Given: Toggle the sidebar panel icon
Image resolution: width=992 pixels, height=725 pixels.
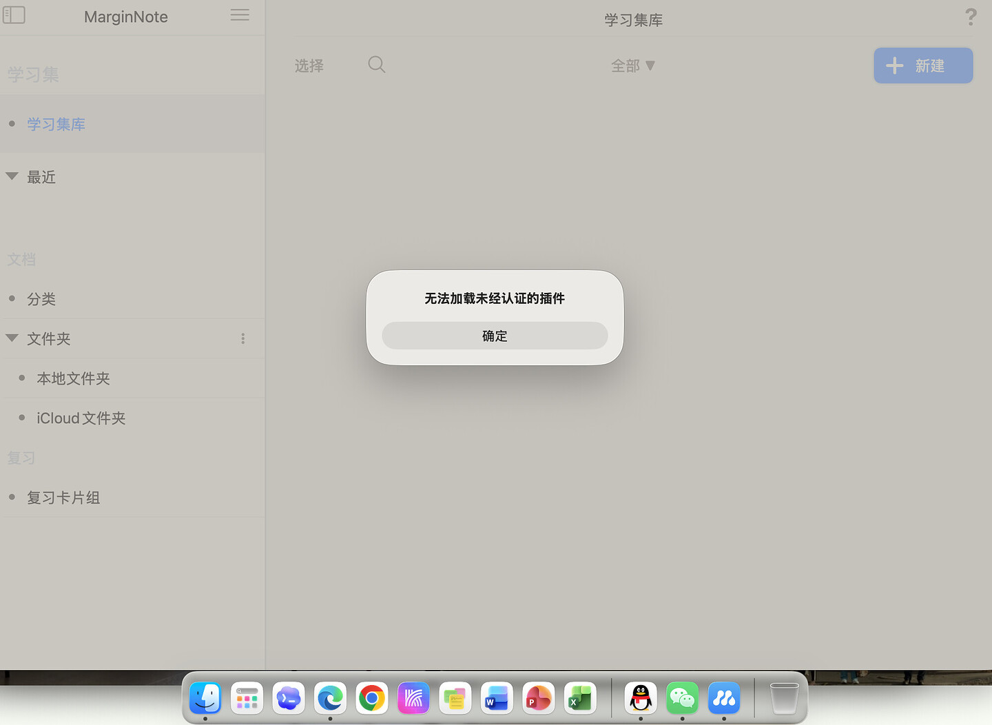Looking at the screenshot, I should [x=14, y=15].
